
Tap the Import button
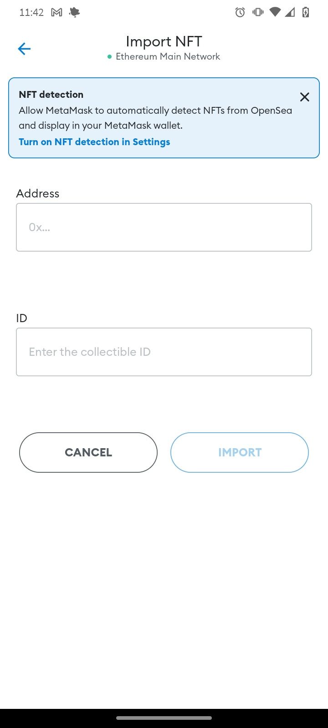240,452
